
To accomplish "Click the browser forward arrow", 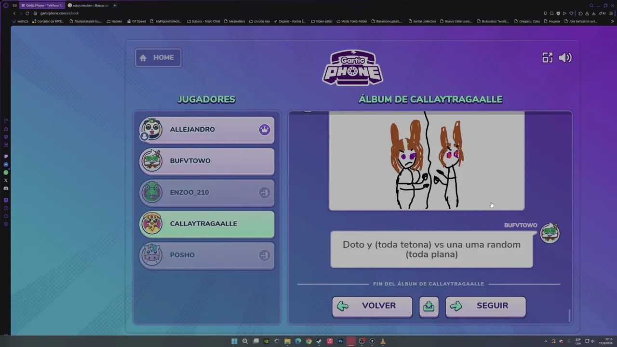I will tap(20, 13).
